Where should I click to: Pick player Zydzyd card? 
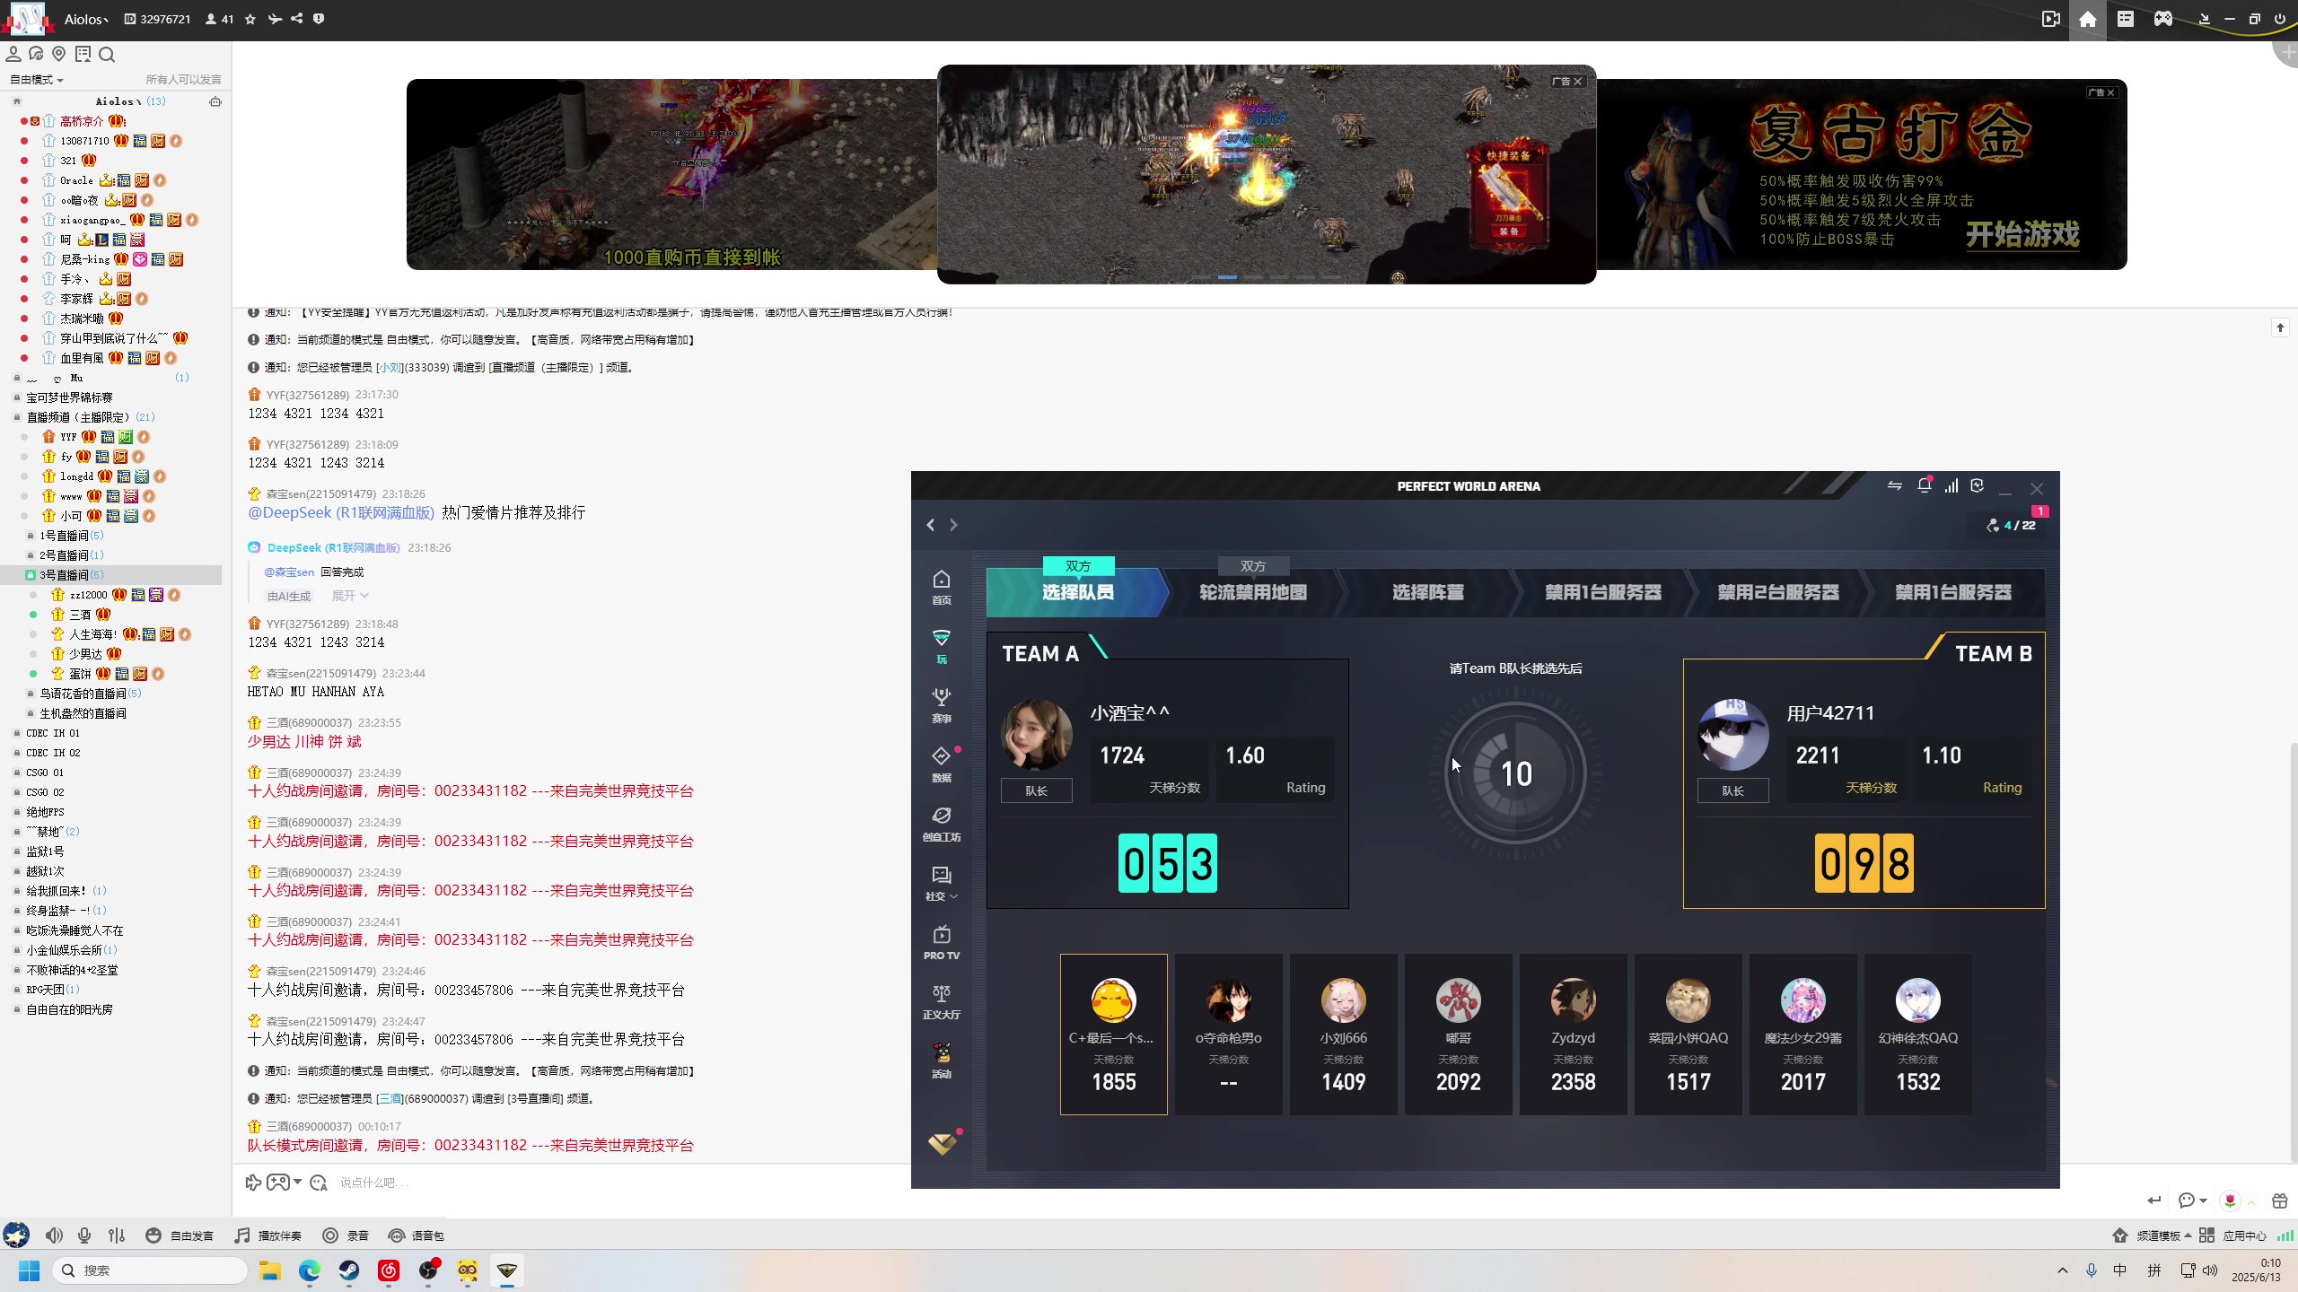click(x=1573, y=1034)
